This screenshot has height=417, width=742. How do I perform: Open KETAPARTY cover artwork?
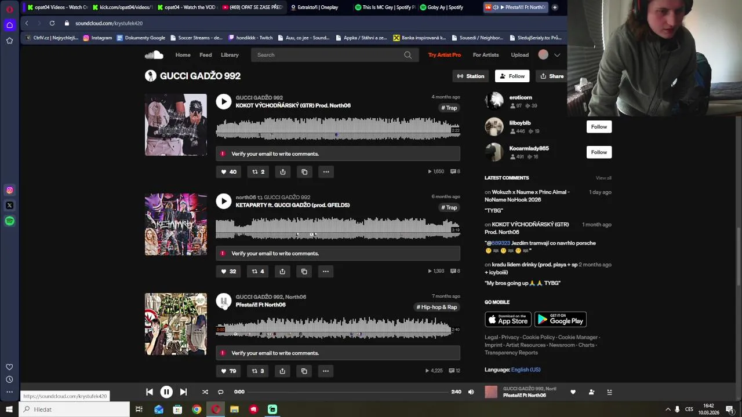point(176,224)
